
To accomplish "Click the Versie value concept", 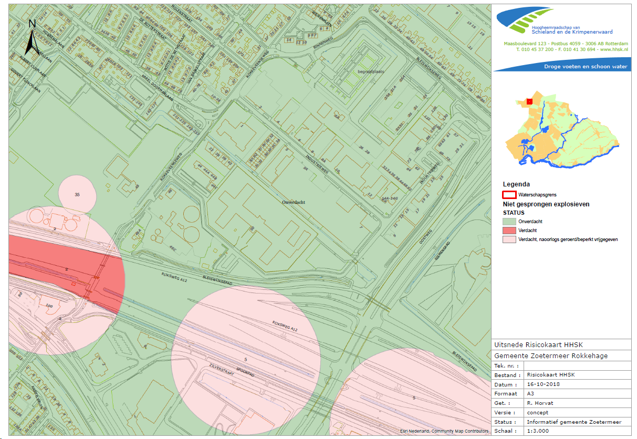I will (x=538, y=413).
